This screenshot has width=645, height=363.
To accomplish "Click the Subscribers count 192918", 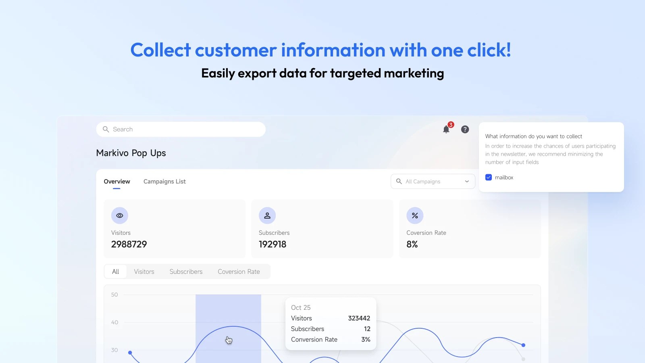I will (x=273, y=244).
